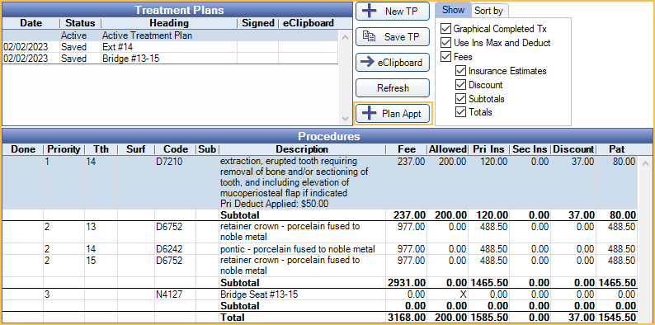Click the Description column header
This screenshot has width=655, height=325.
tap(303, 149)
